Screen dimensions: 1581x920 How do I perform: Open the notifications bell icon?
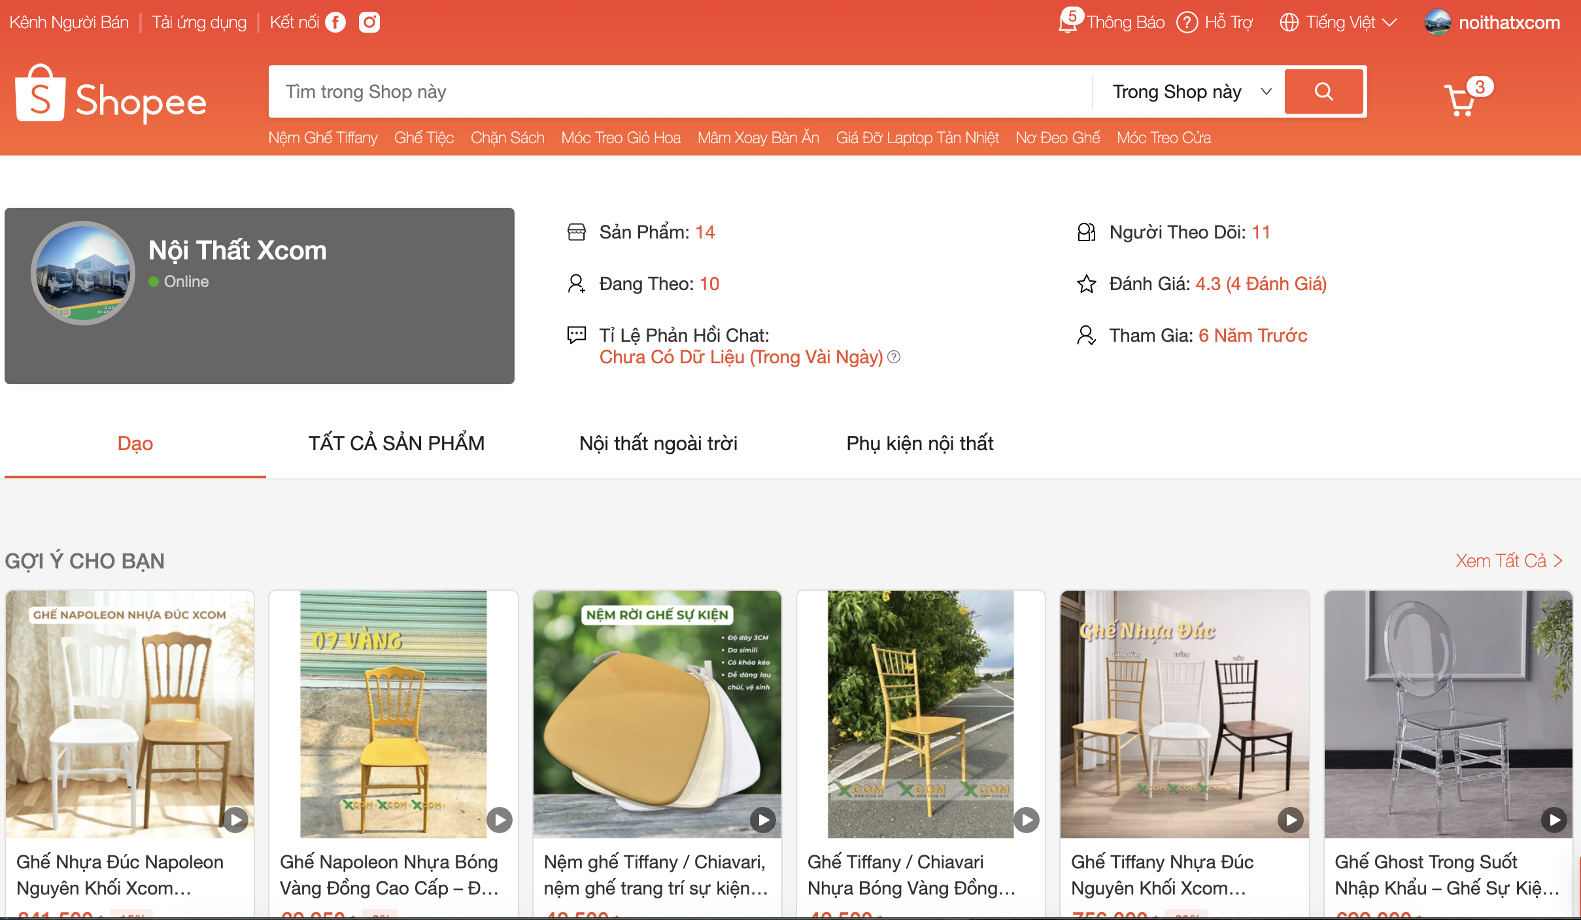[x=1068, y=22]
